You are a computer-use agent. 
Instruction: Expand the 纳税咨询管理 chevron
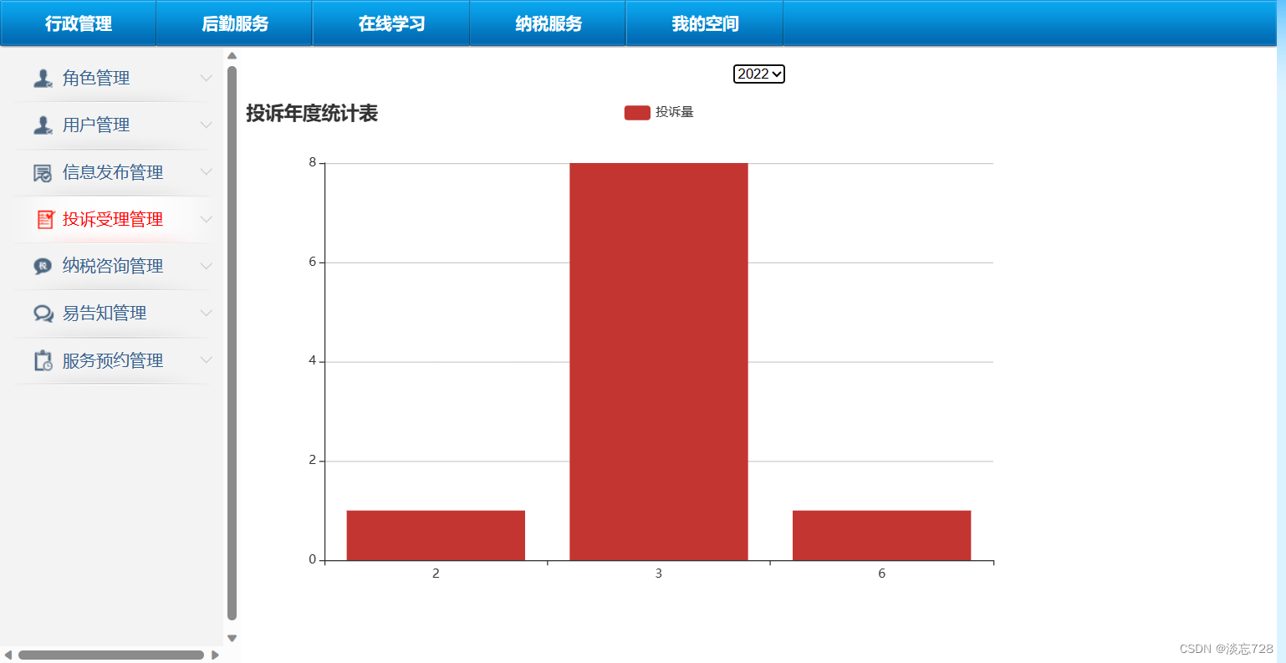(x=206, y=266)
